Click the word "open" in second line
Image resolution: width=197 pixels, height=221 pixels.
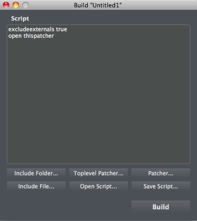[15, 36]
